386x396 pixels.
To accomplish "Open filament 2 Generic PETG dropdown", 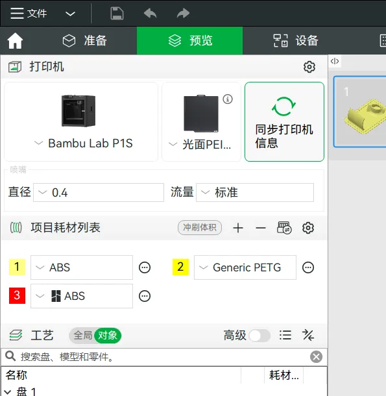I will pyautogui.click(x=245, y=267).
